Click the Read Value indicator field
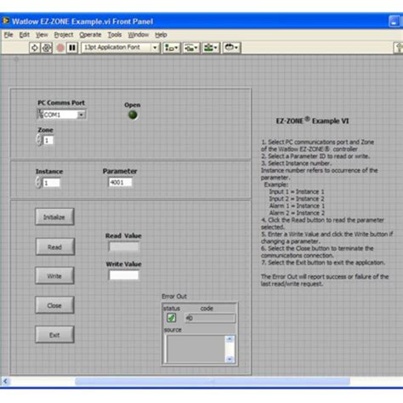 tap(124, 247)
